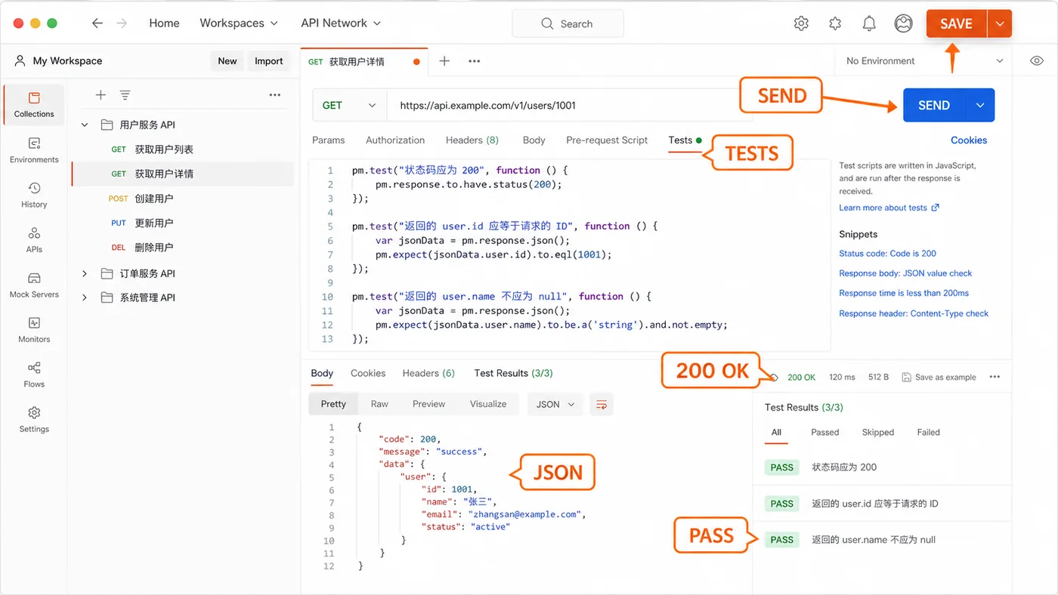This screenshot has height=595, width=1058.
Task: Open the Monitors sidebar panel
Action: tap(34, 329)
